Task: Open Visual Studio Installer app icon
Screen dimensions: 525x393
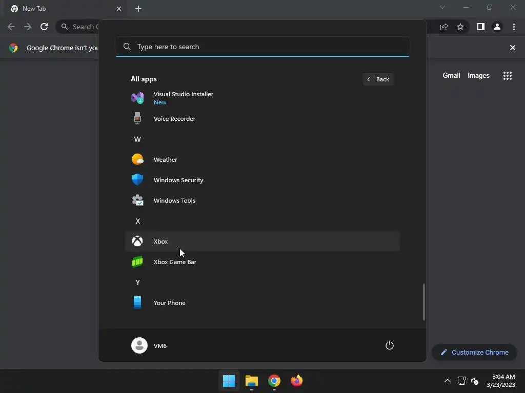Action: coord(137,98)
